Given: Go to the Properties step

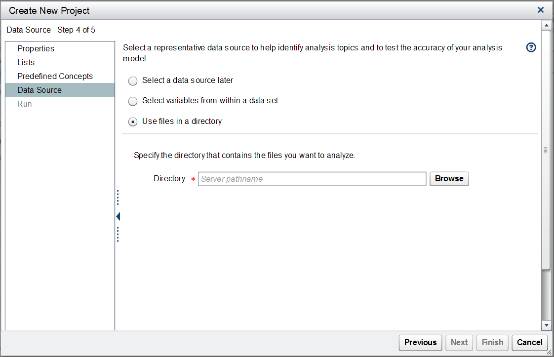Looking at the screenshot, I should [36, 48].
